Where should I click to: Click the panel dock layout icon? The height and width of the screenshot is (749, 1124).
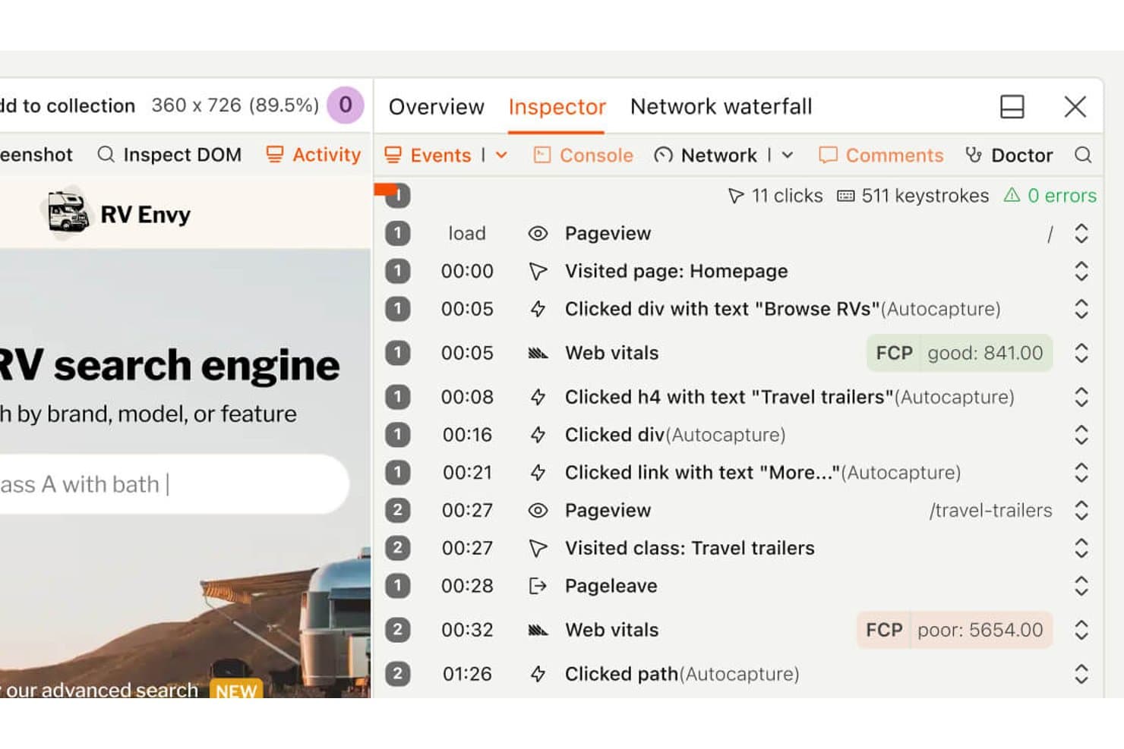[x=1012, y=106]
